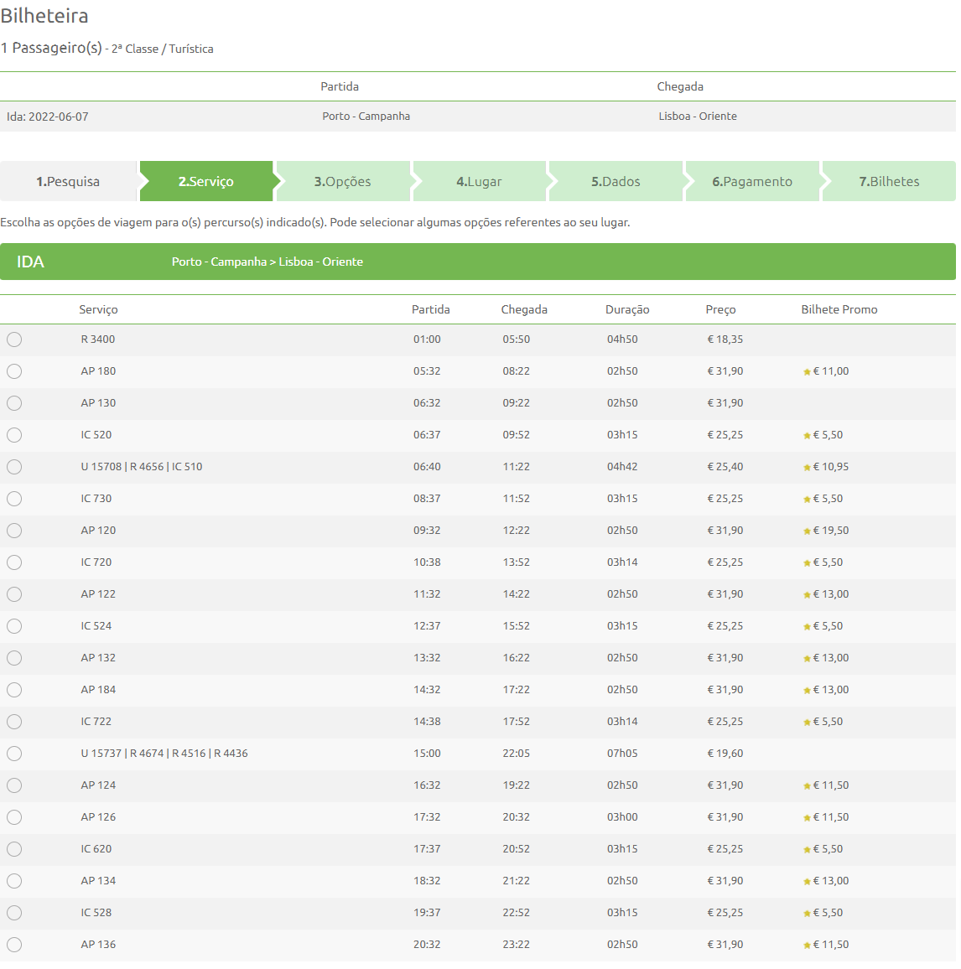Viewport: 961px width, 969px height.
Task: Select AP 134 departing 18:32
Action: pos(14,881)
